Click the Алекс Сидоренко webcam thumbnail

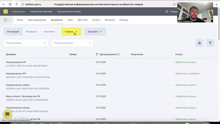pyautogui.click(x=195, y=12)
